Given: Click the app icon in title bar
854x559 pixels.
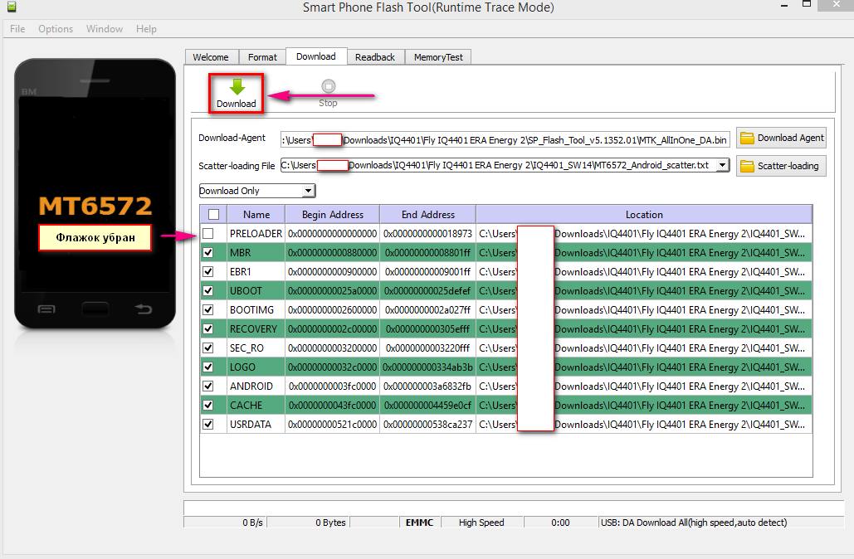Looking at the screenshot, I should point(10,8).
